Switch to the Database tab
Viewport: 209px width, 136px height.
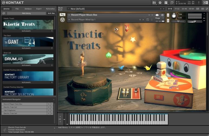tap(28, 9)
